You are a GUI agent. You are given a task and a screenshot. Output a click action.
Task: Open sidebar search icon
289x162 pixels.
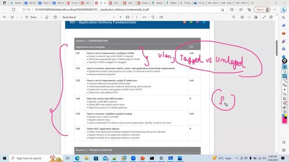coord(284,17)
